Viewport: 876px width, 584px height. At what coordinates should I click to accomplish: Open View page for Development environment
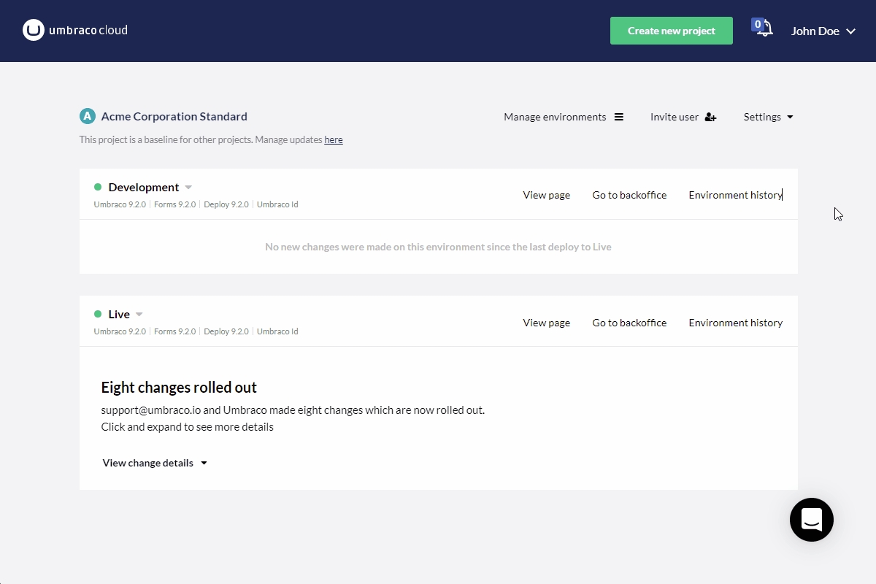click(x=546, y=195)
